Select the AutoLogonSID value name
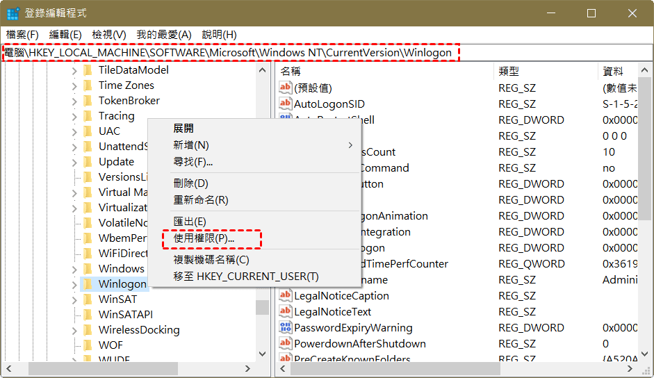This screenshot has height=378, width=654. (x=329, y=104)
